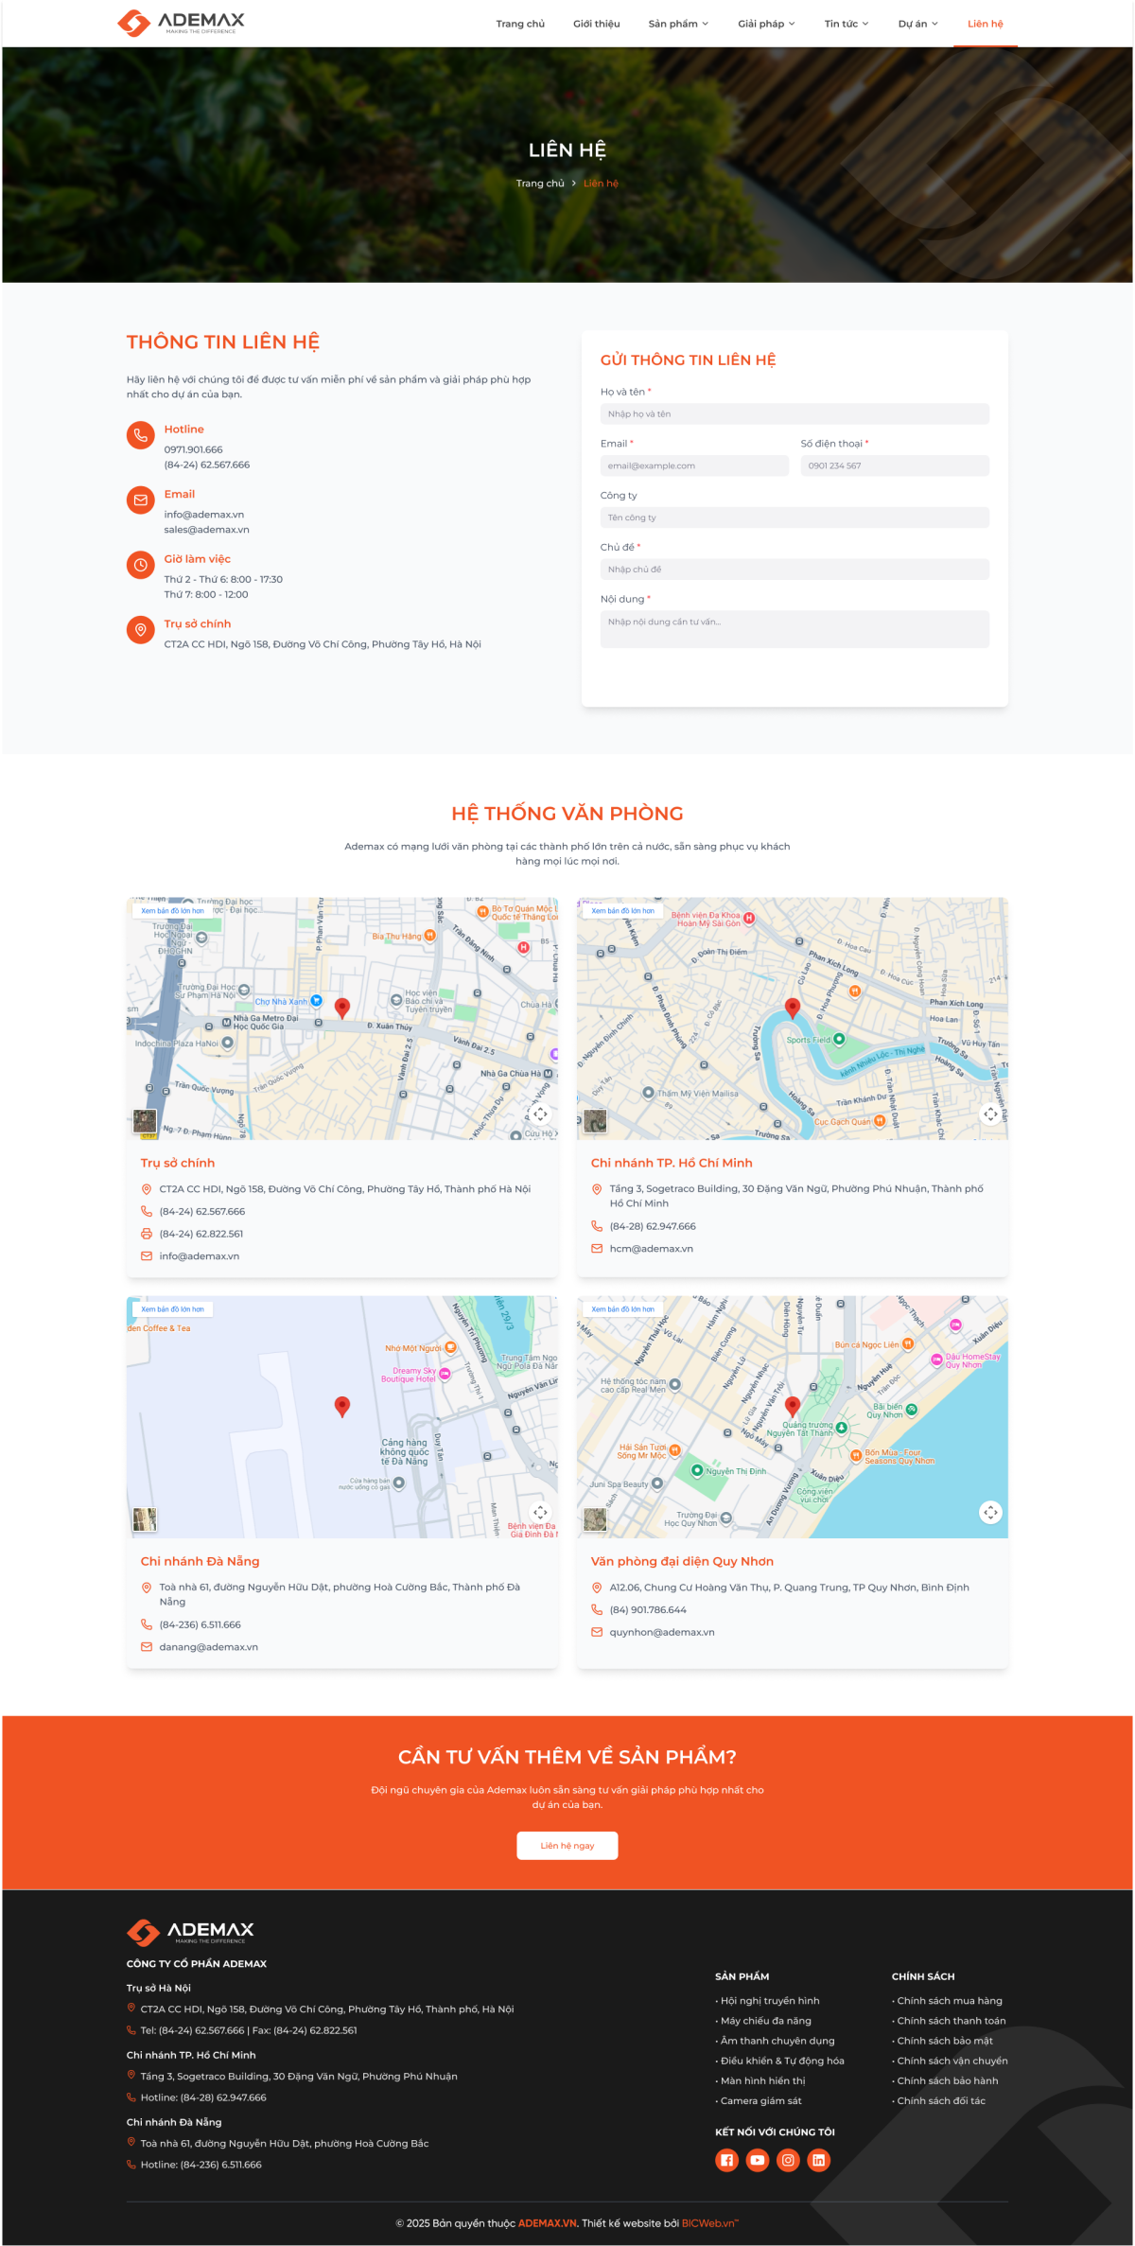The image size is (1135, 2246).
Task: Click the orange Email envelope icon
Action: (141, 500)
